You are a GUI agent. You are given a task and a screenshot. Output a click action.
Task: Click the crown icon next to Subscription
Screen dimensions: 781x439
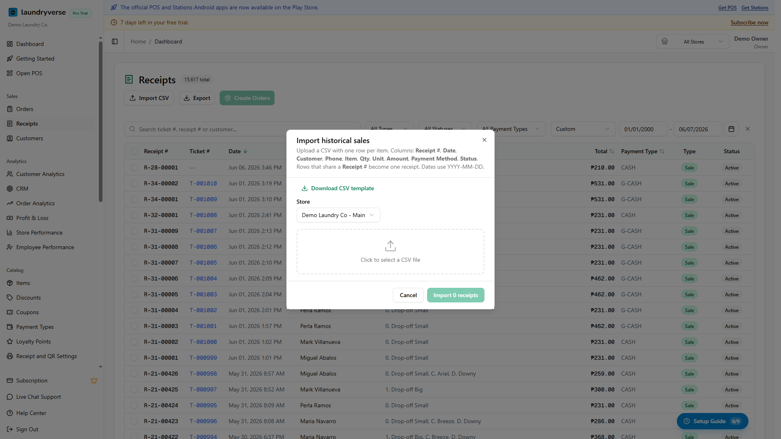[94, 380]
